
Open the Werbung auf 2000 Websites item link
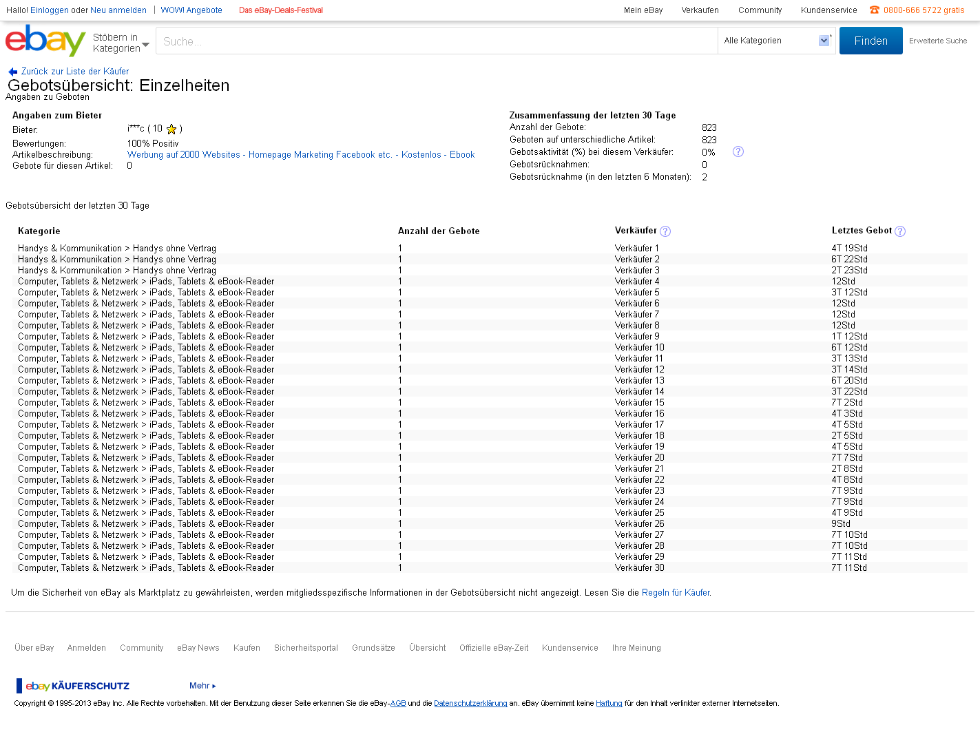tap(301, 155)
